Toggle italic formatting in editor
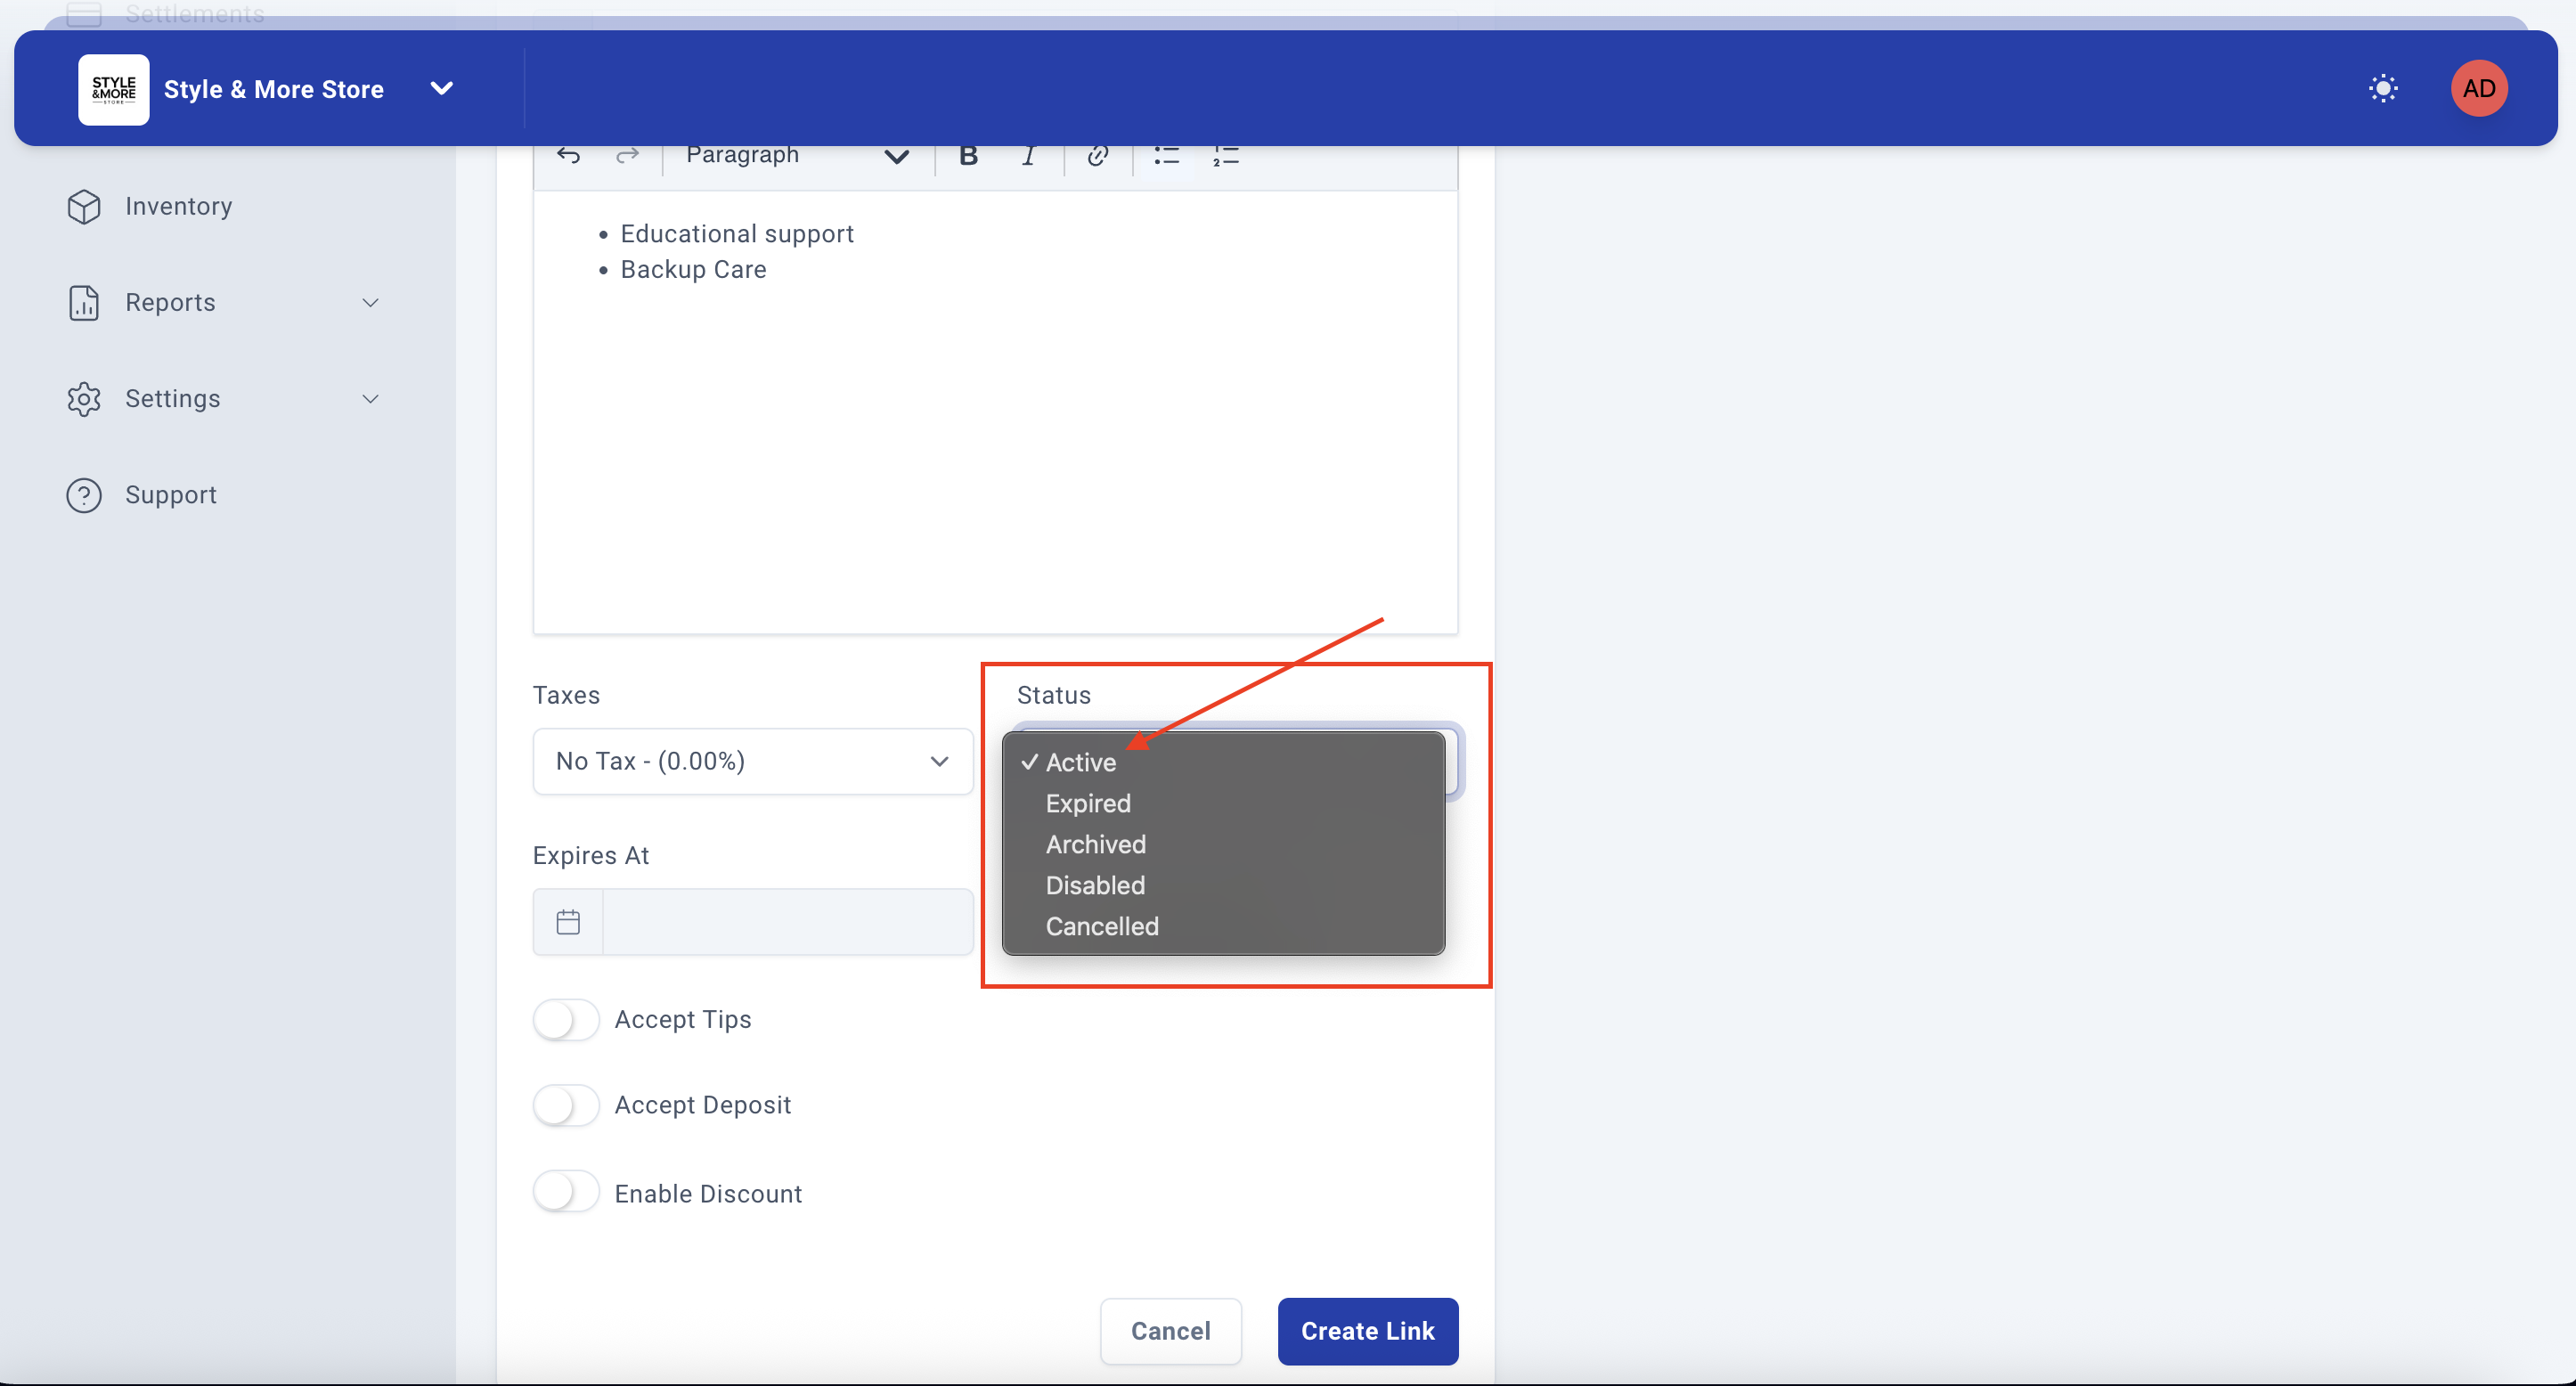 (x=1027, y=155)
